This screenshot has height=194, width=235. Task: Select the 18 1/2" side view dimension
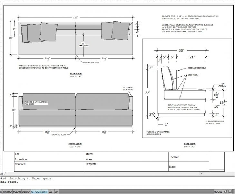[x=223, y=102]
